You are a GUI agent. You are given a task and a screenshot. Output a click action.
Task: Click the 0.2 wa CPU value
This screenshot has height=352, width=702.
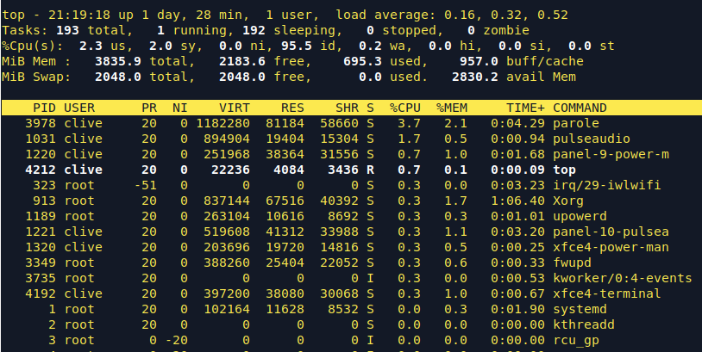(x=370, y=46)
